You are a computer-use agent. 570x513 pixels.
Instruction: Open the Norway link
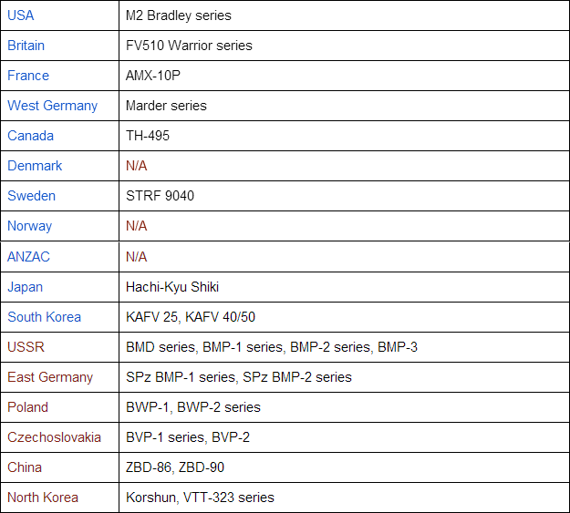pos(30,226)
